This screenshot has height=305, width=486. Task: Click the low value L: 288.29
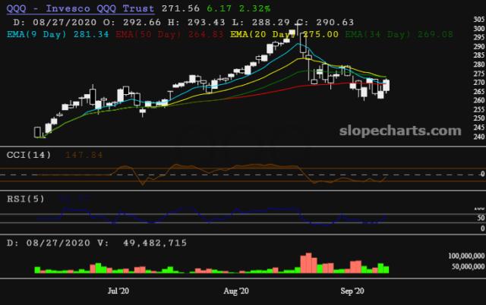click(261, 22)
